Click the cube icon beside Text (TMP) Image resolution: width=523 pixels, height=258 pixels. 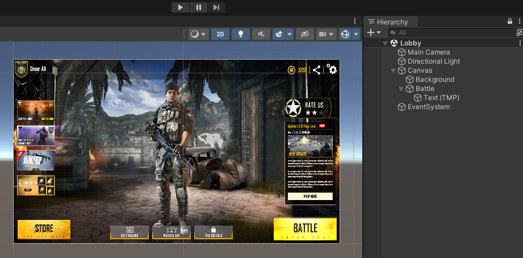[x=417, y=98]
